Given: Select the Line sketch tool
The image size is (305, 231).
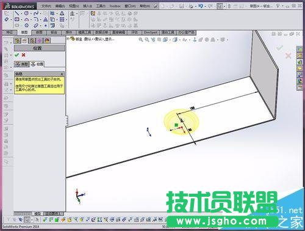Looking at the screenshot, I should tap(17, 13).
